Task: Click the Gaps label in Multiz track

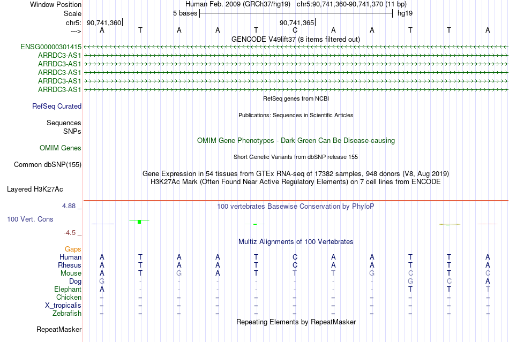Action: click(x=73, y=249)
